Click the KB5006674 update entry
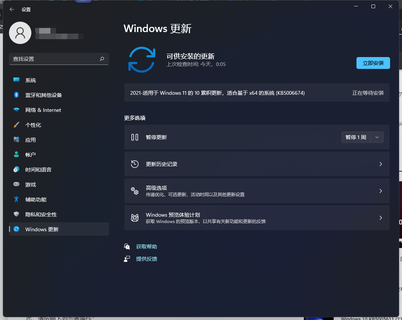This screenshot has width=402, height=320. pyautogui.click(x=257, y=93)
